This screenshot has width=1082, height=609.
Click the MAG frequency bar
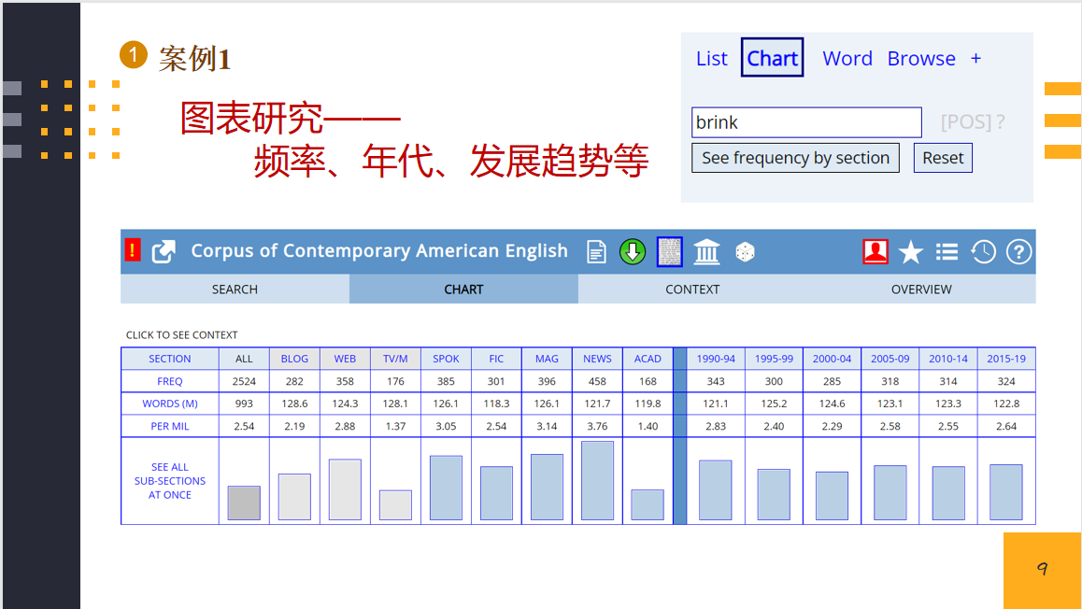pos(547,487)
